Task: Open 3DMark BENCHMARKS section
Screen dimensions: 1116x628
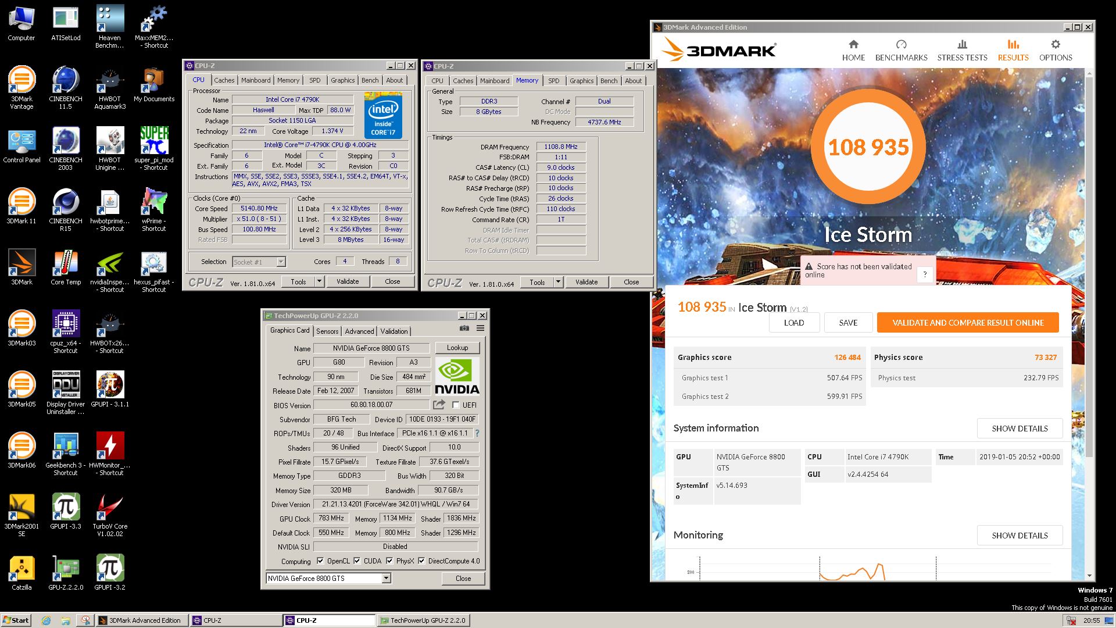Action: click(902, 51)
